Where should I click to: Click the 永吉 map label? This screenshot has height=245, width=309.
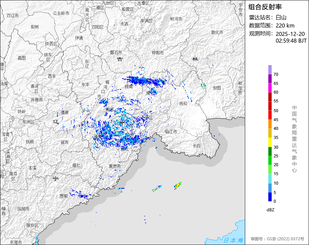(x=124, y=24)
